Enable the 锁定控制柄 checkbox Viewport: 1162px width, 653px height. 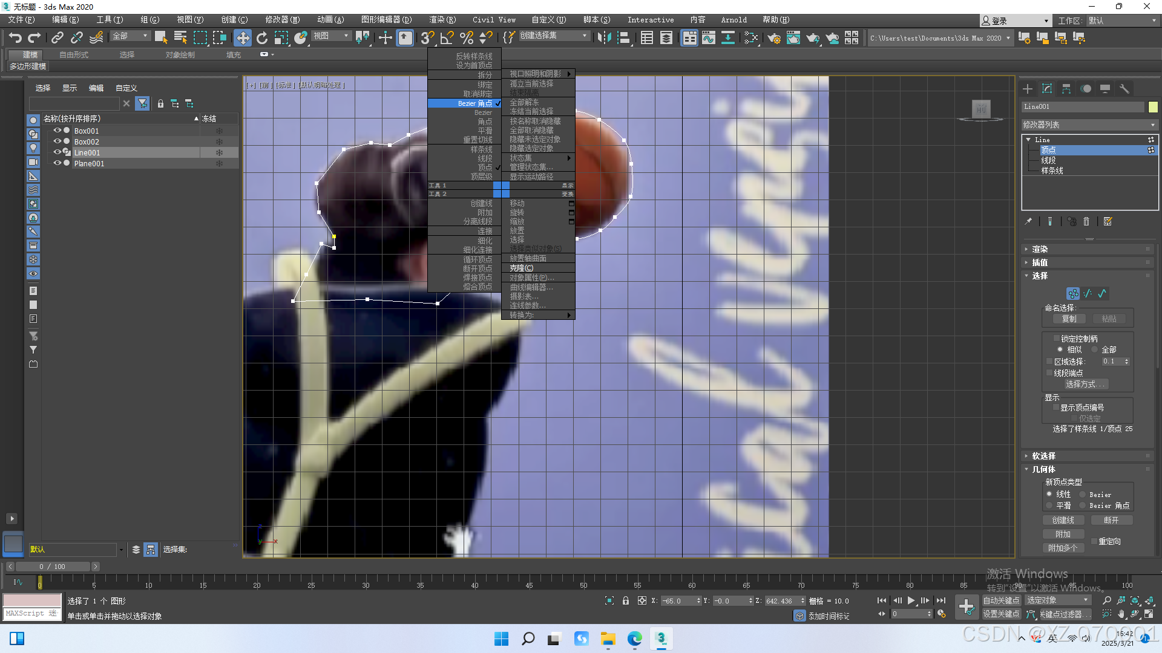point(1057,339)
